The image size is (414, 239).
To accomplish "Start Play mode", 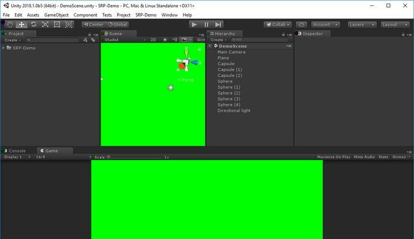I will click(x=194, y=24).
